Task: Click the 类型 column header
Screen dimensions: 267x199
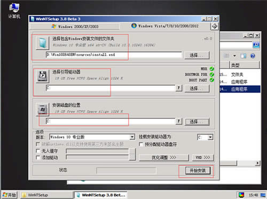Action: click(x=245, y=65)
